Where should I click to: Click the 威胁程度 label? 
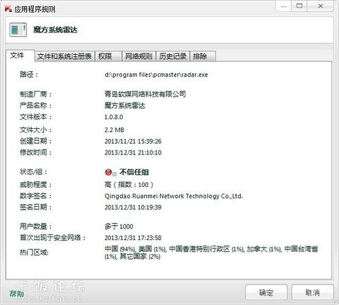point(35,185)
